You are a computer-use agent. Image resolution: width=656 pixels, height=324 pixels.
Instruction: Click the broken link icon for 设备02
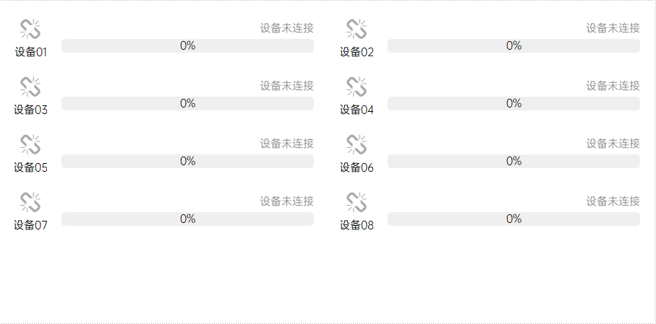[357, 30]
